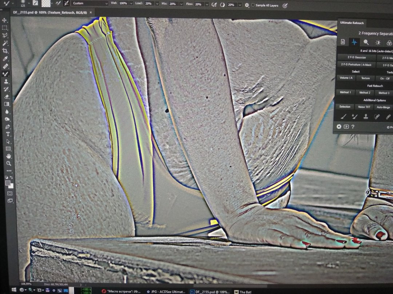This screenshot has width=393, height=294.
Task: Select the Crop tool
Action: click(5, 51)
